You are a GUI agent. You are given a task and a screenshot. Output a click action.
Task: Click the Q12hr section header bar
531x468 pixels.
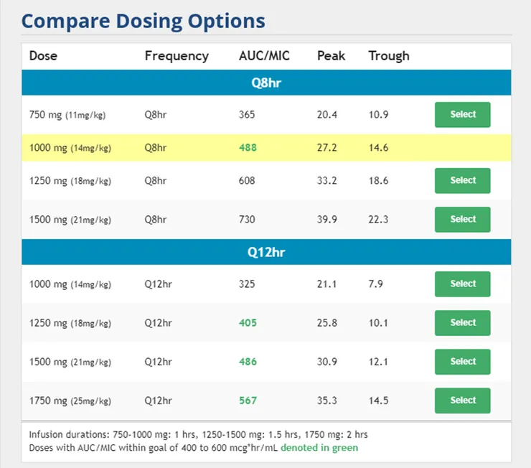coord(265,253)
